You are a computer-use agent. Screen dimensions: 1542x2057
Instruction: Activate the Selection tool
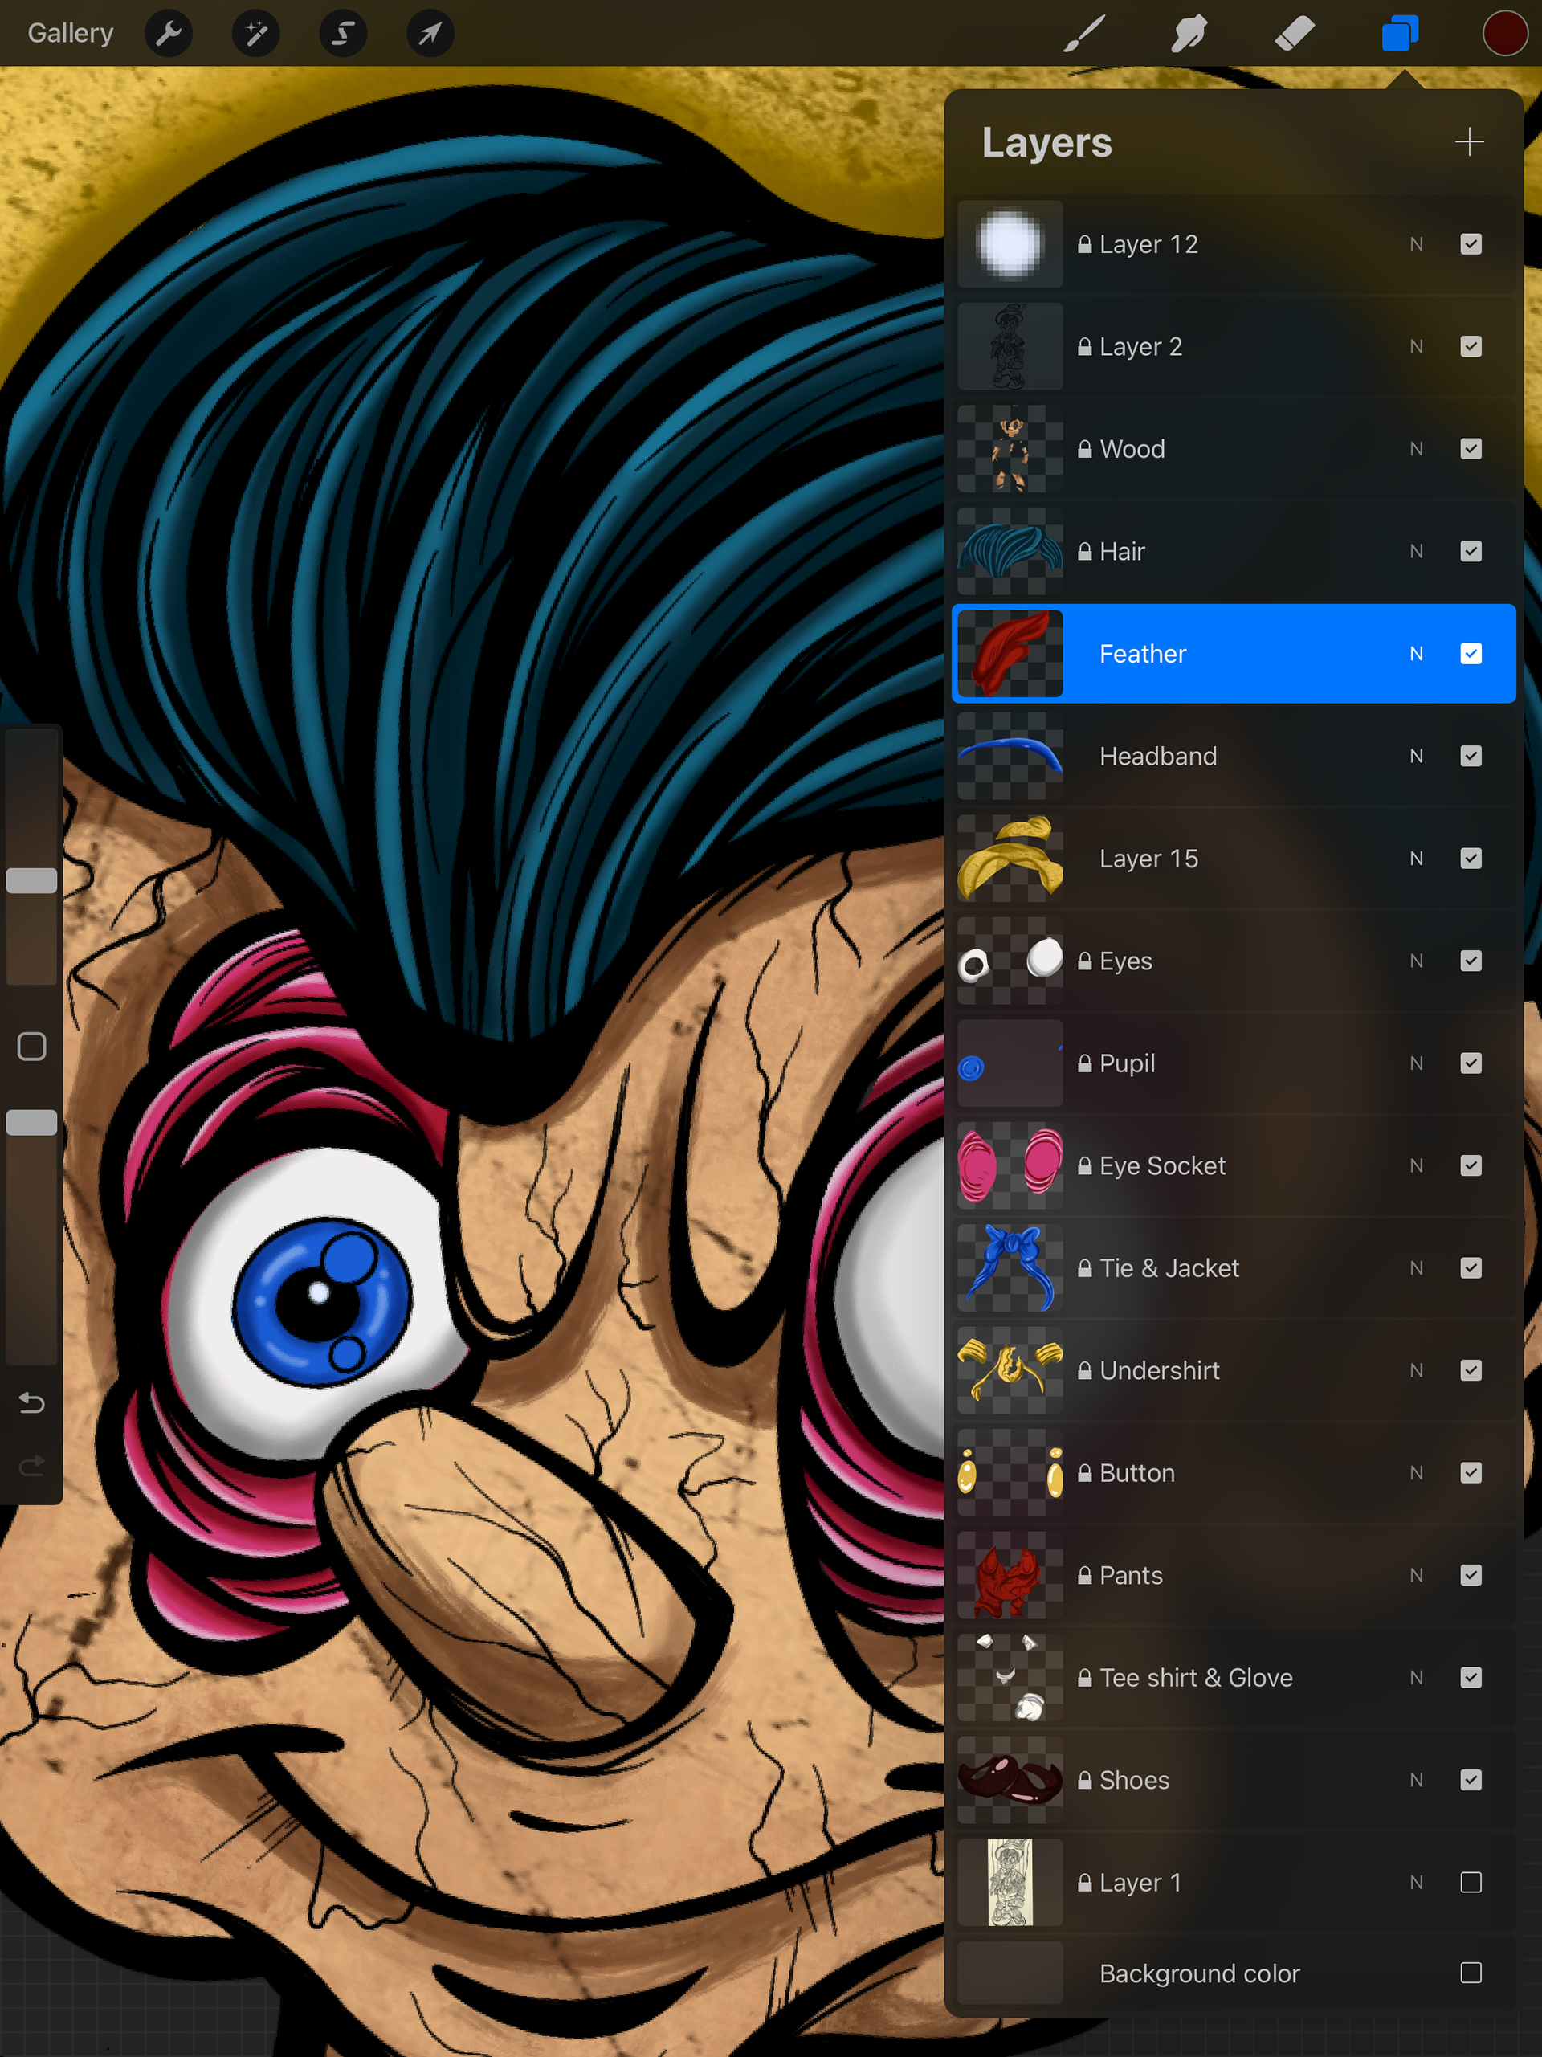coord(342,35)
